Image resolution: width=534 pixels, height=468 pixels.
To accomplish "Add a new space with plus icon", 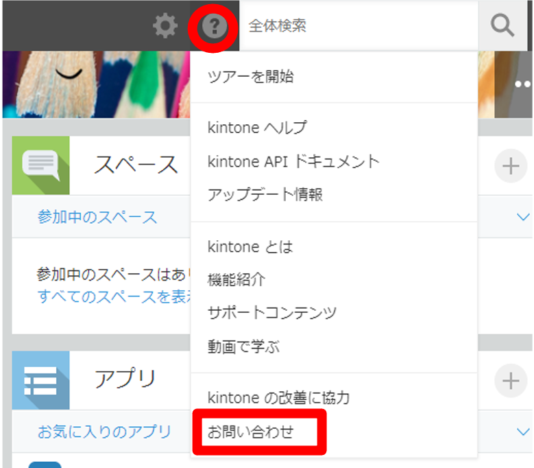I will [x=510, y=166].
